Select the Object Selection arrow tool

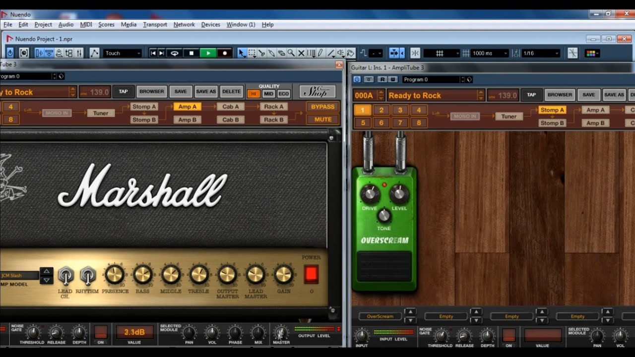click(242, 53)
